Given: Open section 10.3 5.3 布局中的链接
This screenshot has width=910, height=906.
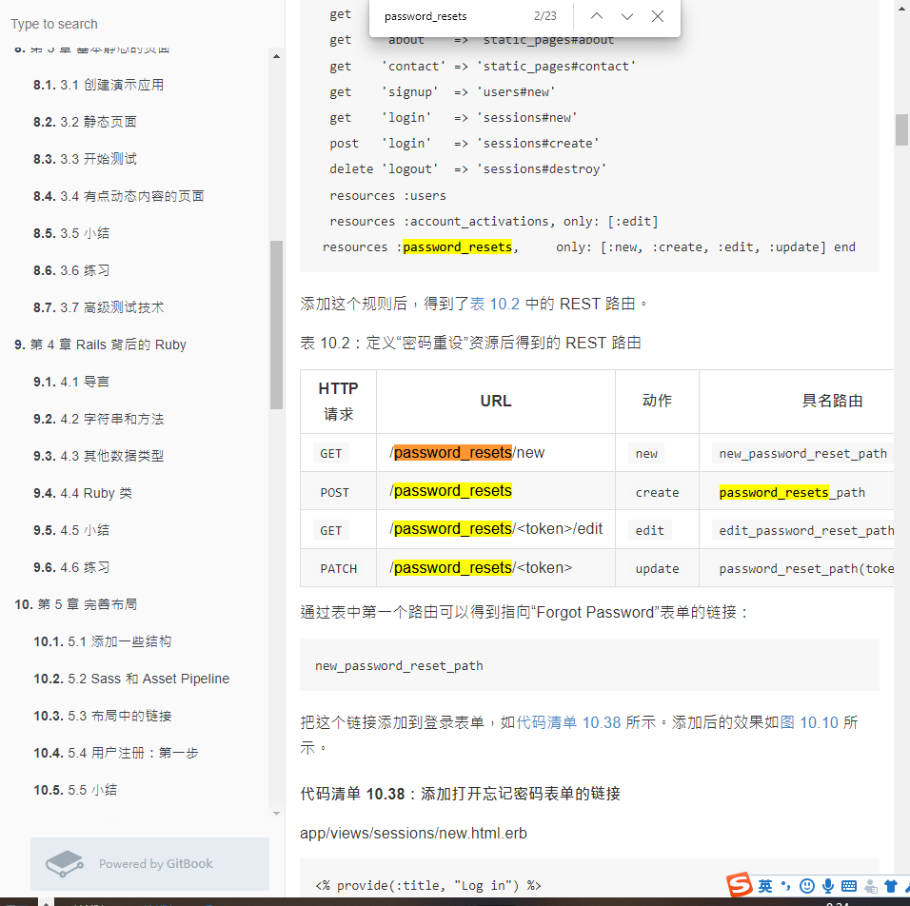Looking at the screenshot, I should tap(102, 717).
